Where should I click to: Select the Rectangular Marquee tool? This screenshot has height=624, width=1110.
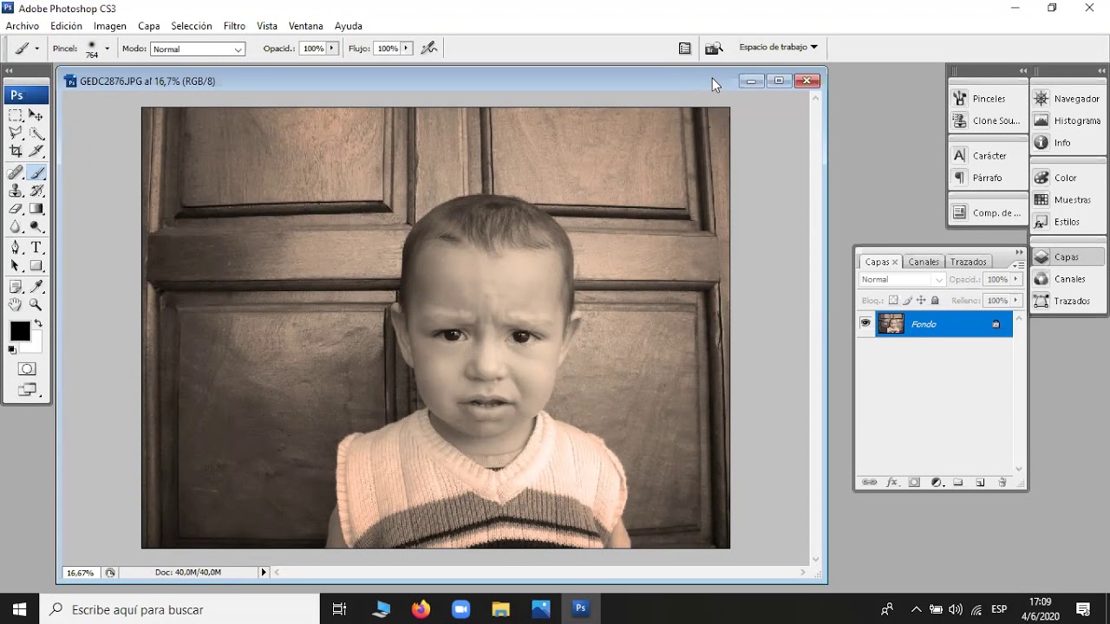16,115
